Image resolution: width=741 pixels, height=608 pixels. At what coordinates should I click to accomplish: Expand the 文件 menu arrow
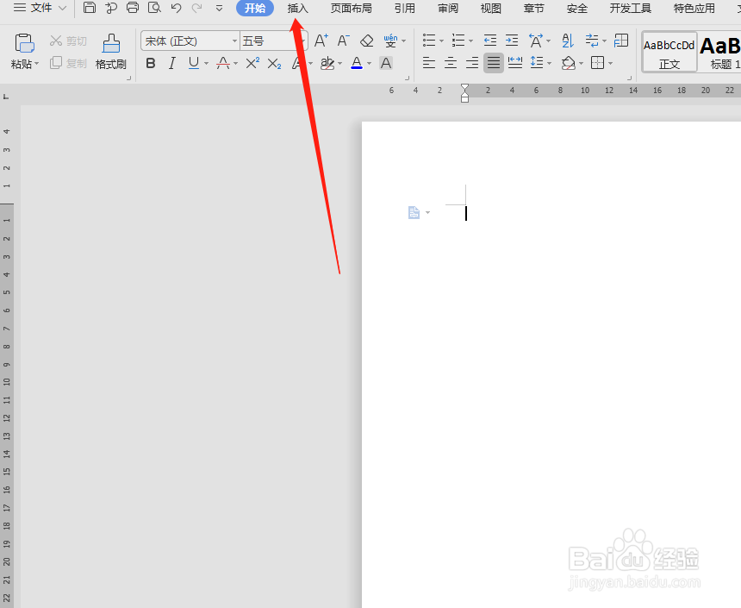pyautogui.click(x=62, y=8)
